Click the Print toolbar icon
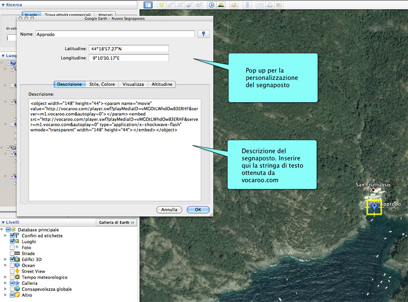Screen dimensions: 408x302 point(270,5)
